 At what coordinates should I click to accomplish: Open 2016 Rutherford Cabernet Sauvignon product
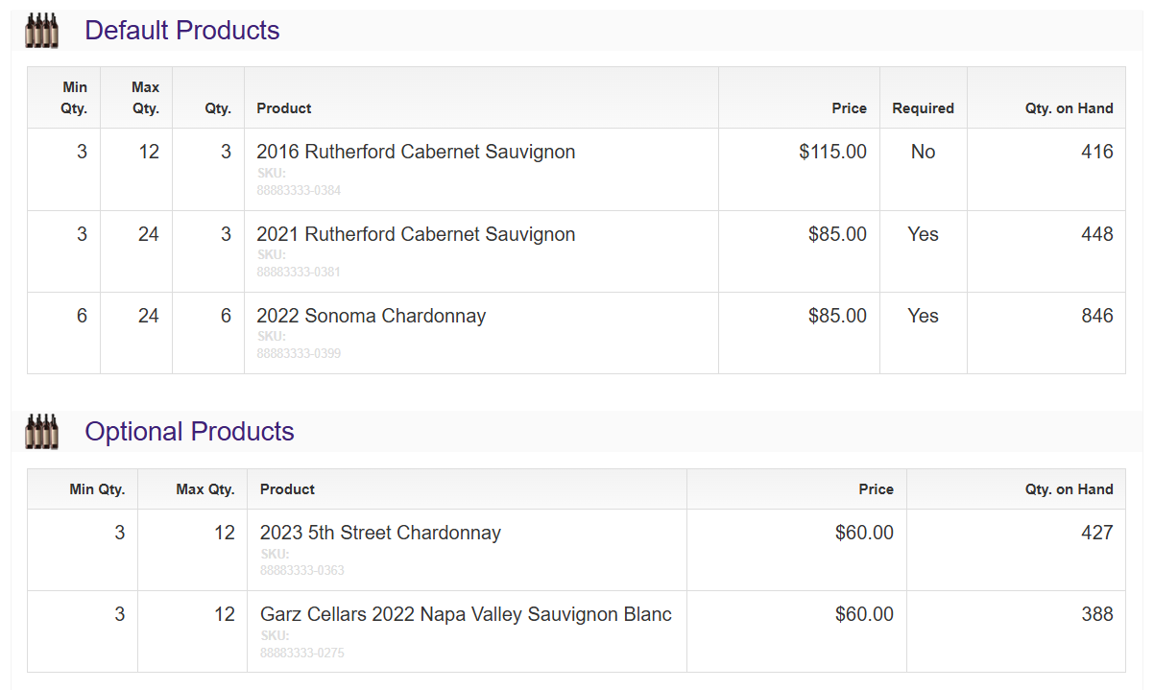pyautogui.click(x=416, y=152)
